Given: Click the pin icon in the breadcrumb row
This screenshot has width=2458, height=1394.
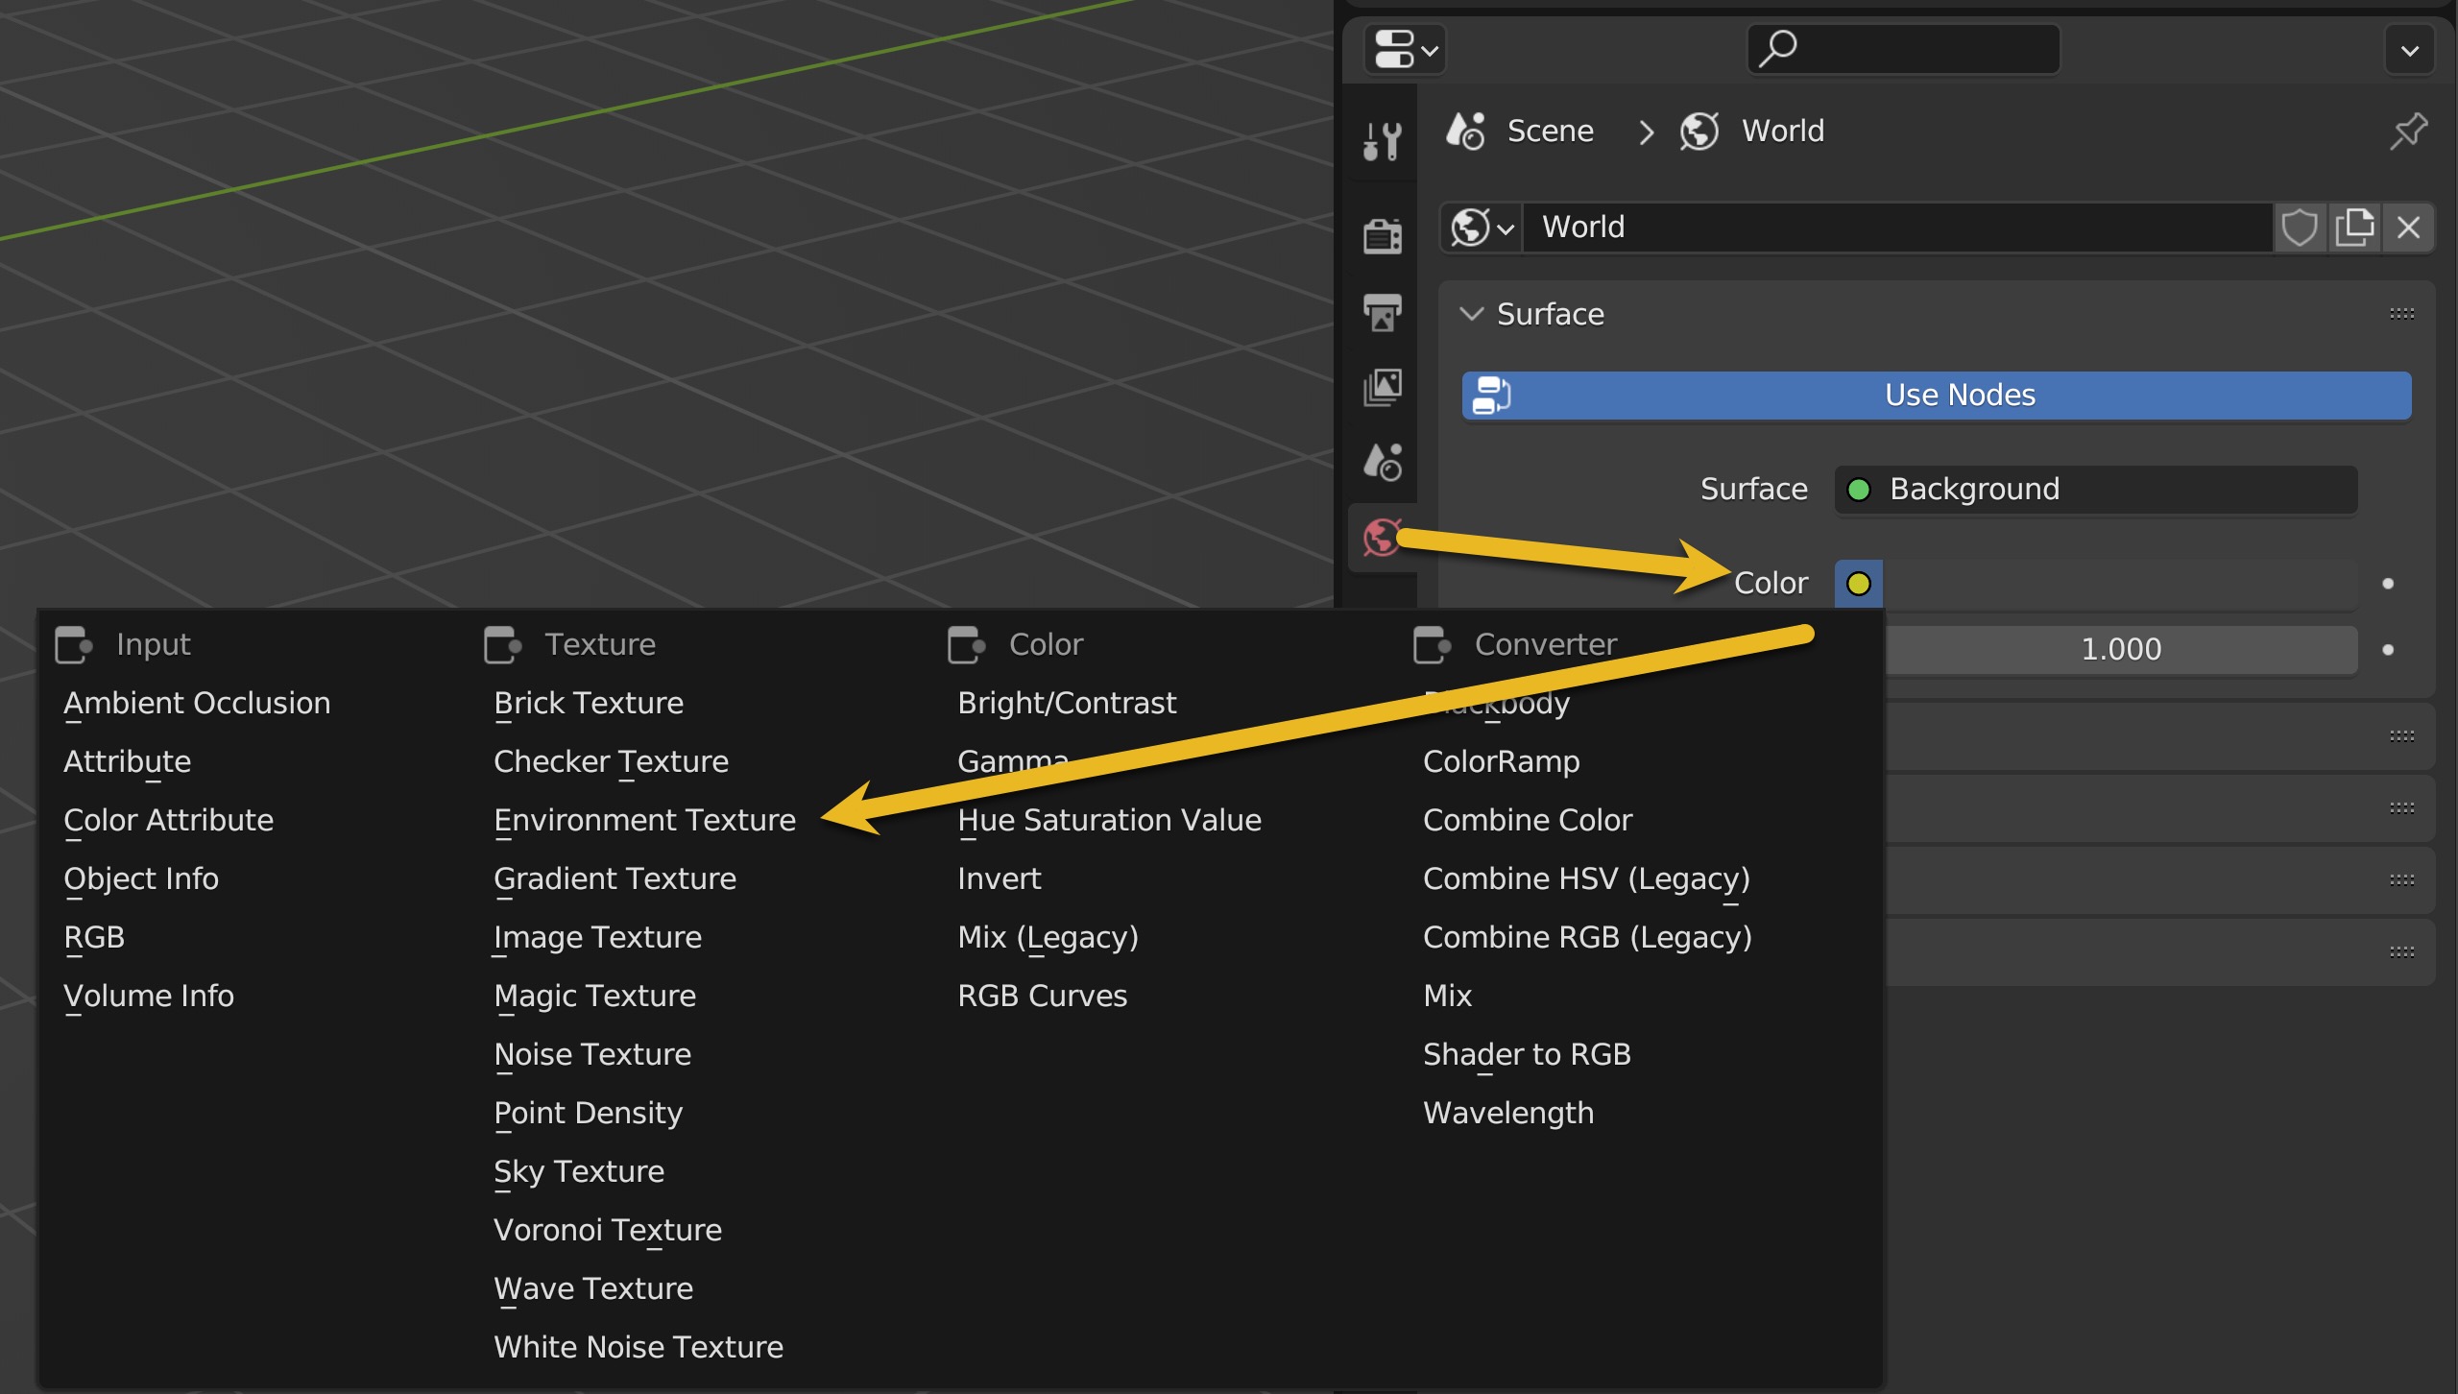Looking at the screenshot, I should pos(2407,132).
